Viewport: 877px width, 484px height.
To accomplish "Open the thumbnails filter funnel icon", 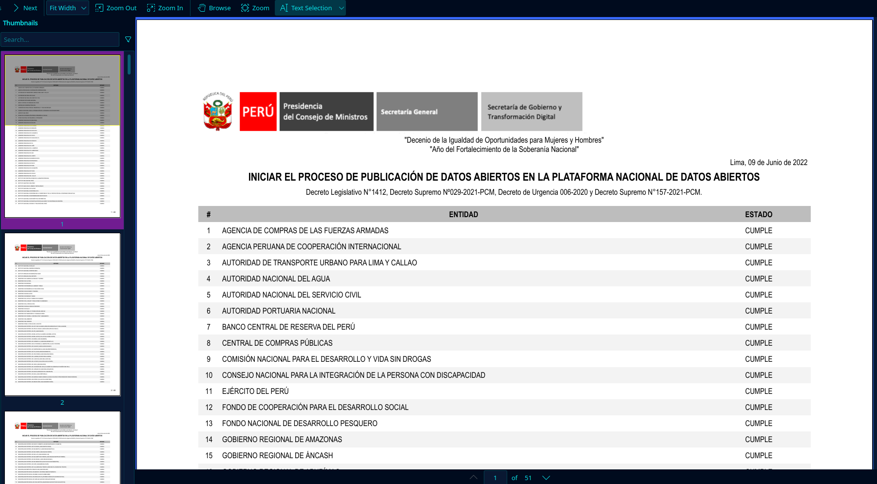I will point(128,39).
